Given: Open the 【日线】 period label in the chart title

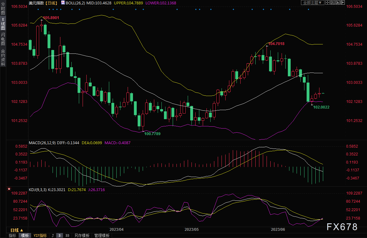Looking at the screenshot, I should (x=51, y=3).
